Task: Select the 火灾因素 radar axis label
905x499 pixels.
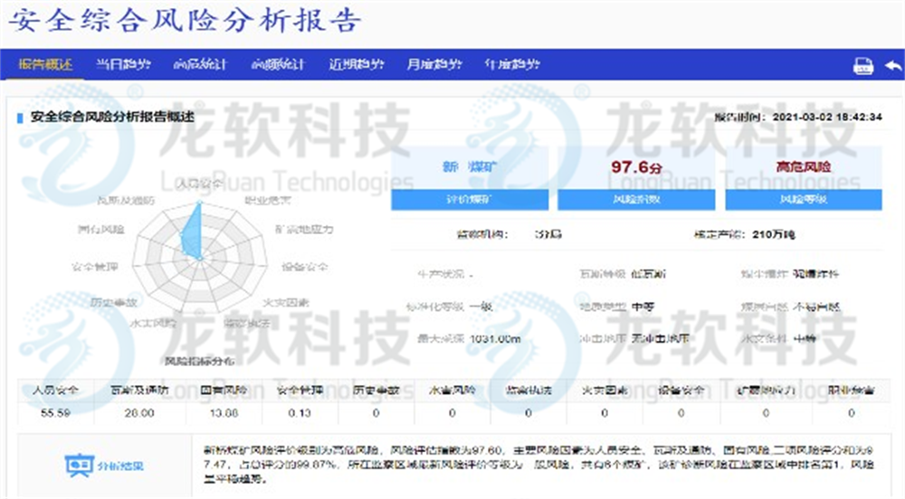Action: [x=286, y=301]
